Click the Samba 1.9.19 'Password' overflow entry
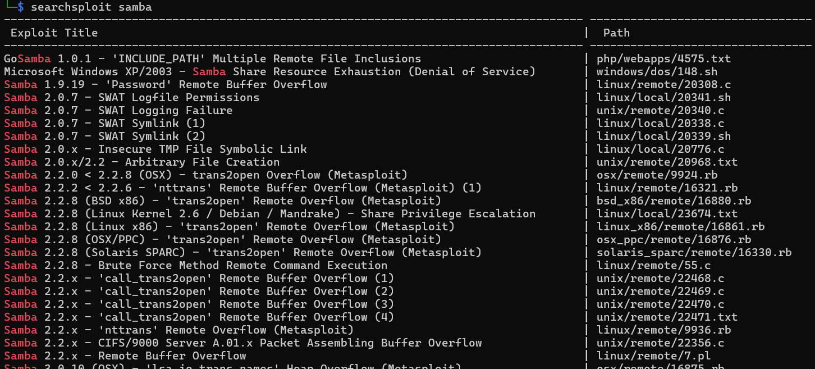The width and height of the screenshot is (815, 369). point(165,85)
